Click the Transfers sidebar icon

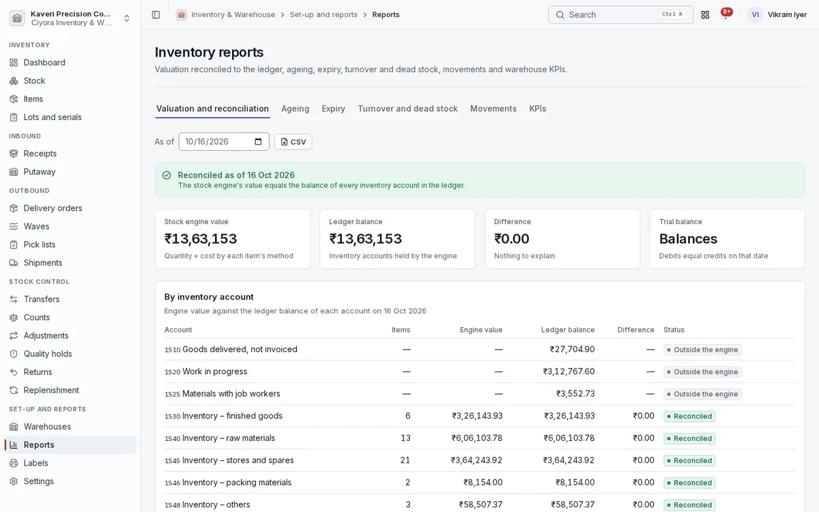(x=14, y=299)
